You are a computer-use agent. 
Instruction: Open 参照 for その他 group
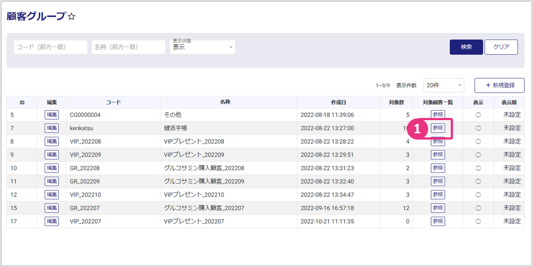click(x=438, y=115)
